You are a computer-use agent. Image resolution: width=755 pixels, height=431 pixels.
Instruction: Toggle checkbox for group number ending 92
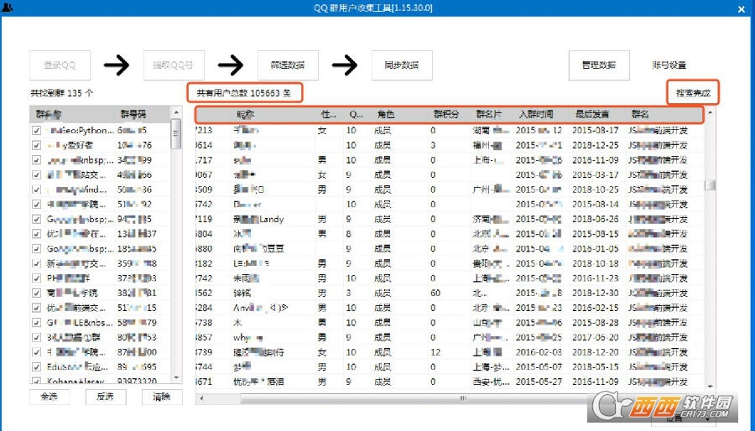click(37, 205)
